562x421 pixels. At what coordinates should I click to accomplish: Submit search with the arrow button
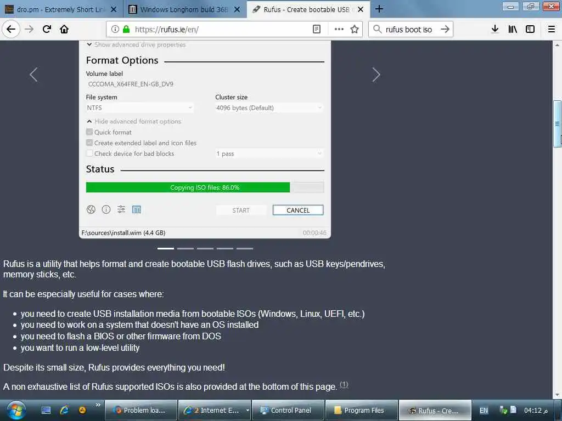pyautogui.click(x=445, y=29)
